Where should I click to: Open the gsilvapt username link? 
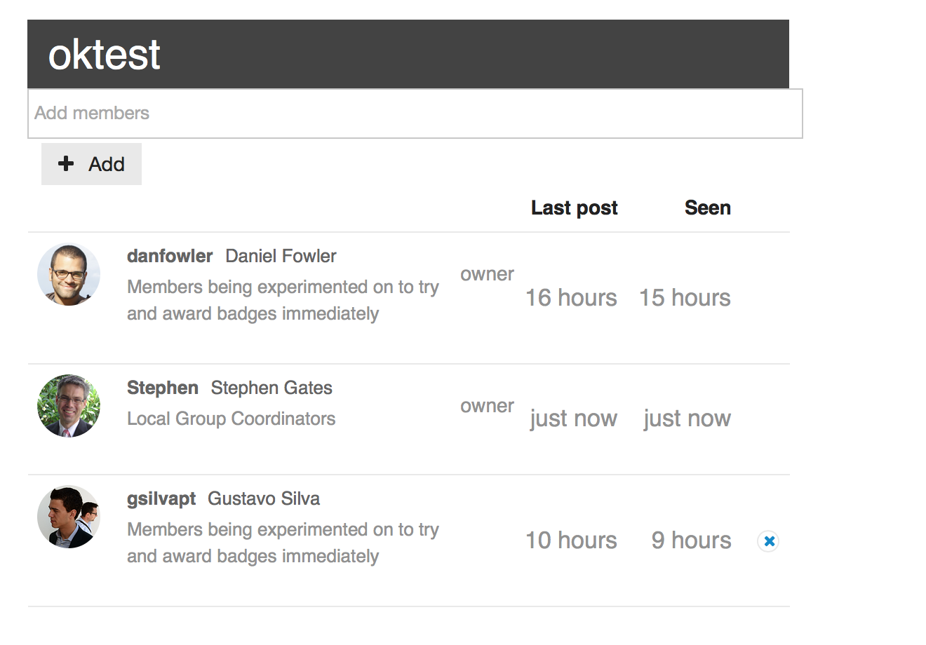(161, 499)
